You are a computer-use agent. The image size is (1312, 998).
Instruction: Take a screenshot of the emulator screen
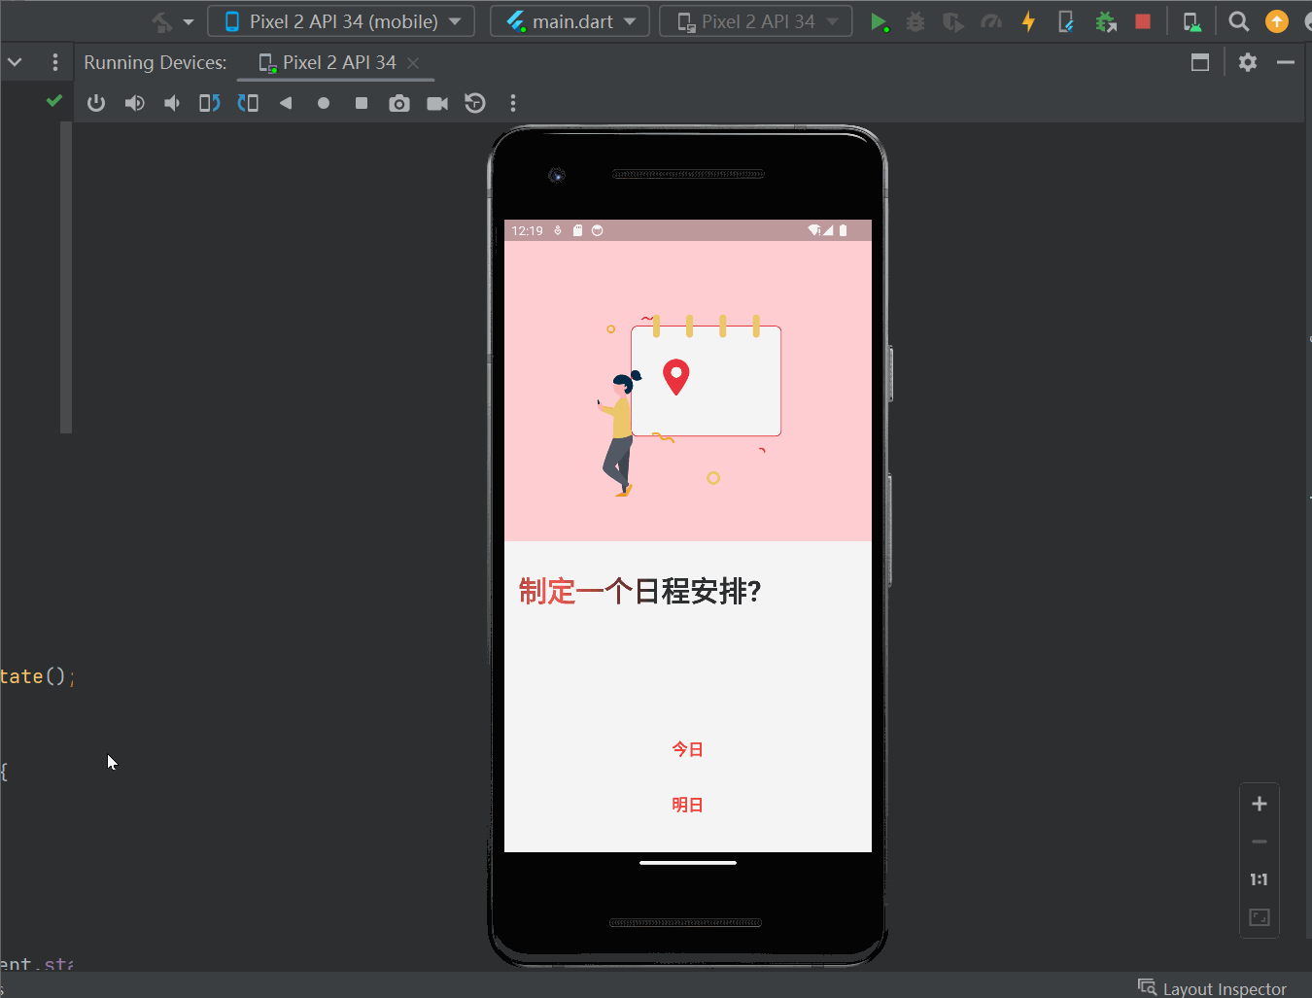(398, 103)
